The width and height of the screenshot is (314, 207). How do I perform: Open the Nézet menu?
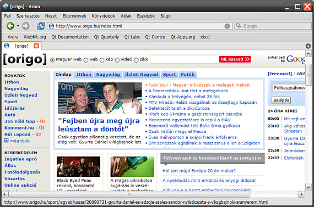(x=51, y=16)
